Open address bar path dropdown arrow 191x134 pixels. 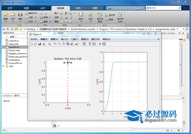tap(183, 29)
